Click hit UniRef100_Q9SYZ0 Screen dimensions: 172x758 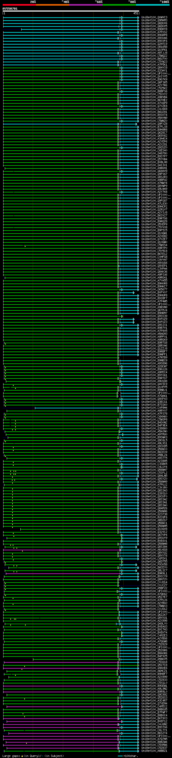[154, 479]
